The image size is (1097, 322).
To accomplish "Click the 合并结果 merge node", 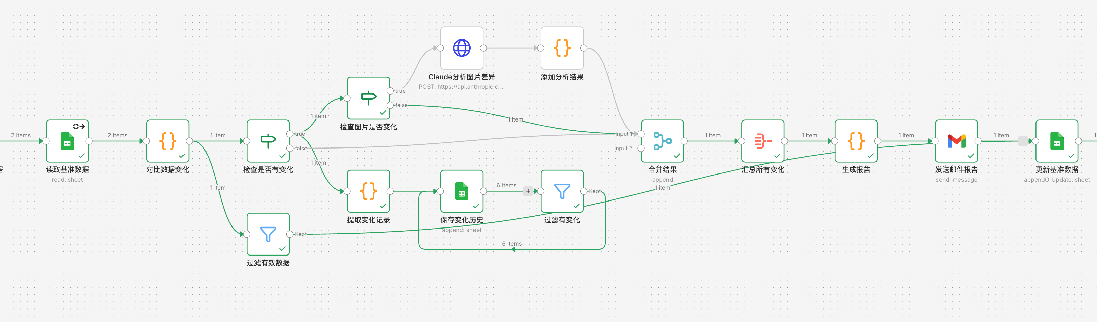I will tap(662, 141).
